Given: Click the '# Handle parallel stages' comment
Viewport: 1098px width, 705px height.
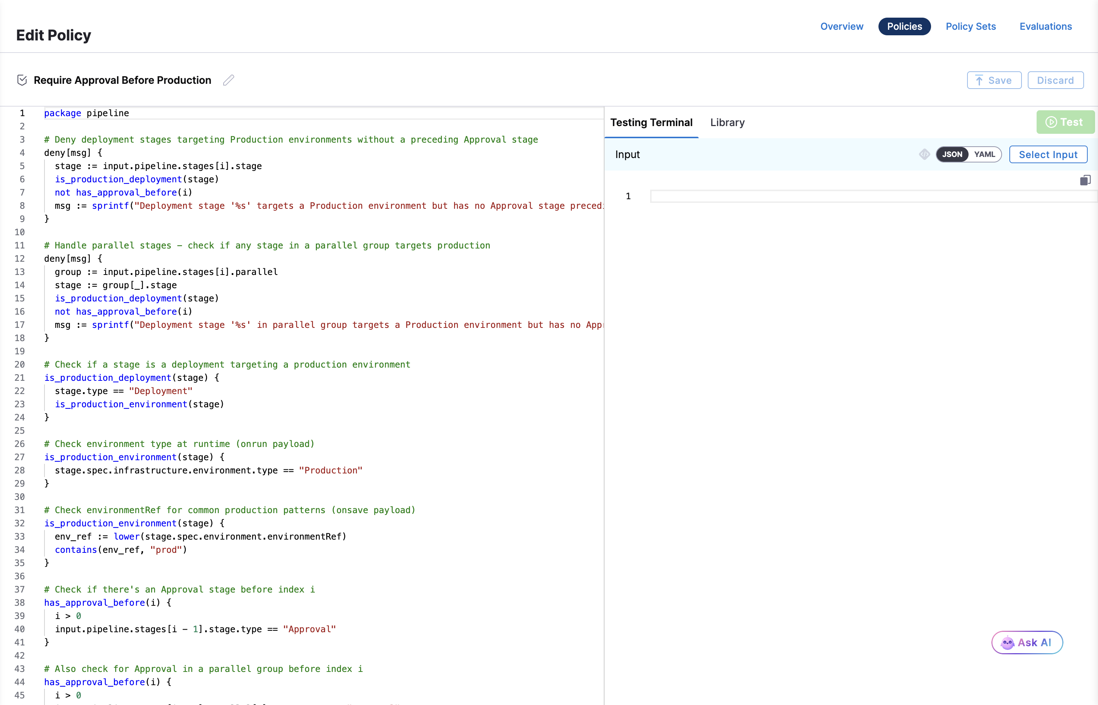Looking at the screenshot, I should pyautogui.click(x=267, y=246).
